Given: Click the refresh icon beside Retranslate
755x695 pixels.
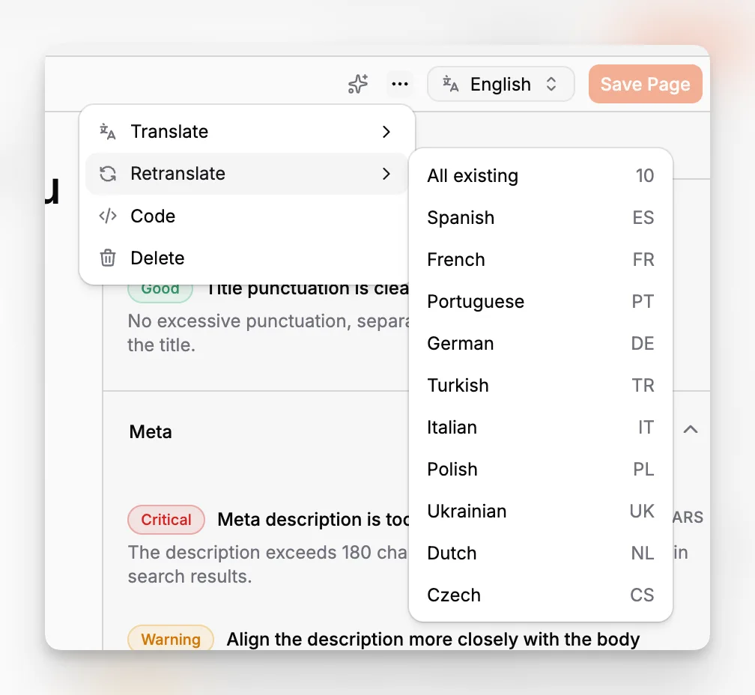Looking at the screenshot, I should pyautogui.click(x=108, y=174).
